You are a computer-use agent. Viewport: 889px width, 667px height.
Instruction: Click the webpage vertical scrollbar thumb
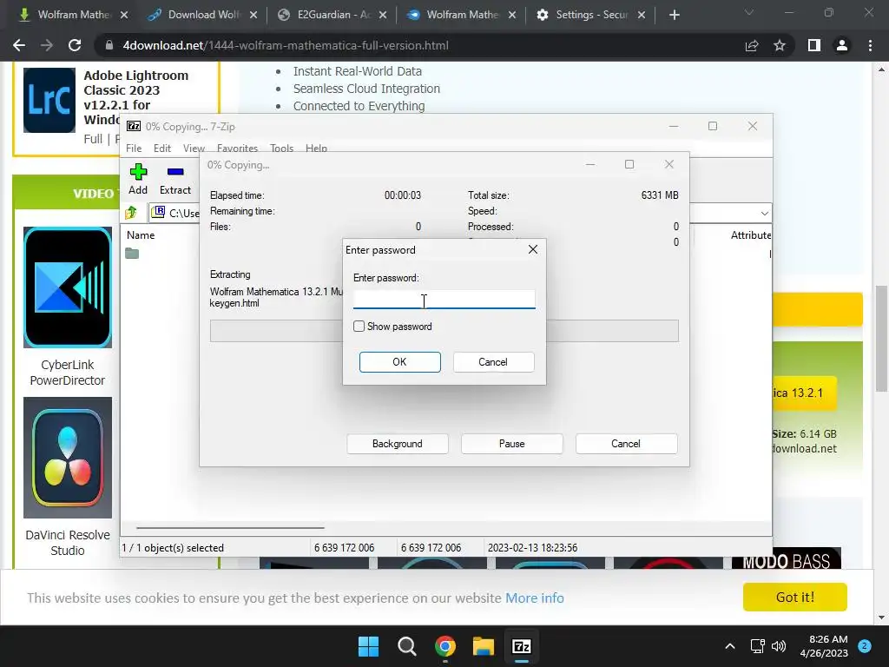pyautogui.click(x=881, y=339)
